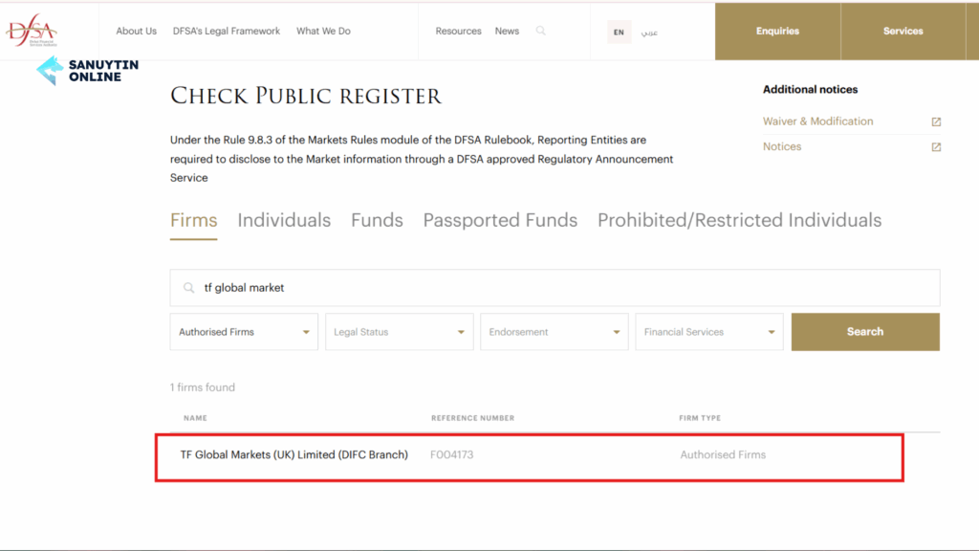Click the '1 firms found' text
The width and height of the screenshot is (979, 551).
(203, 387)
